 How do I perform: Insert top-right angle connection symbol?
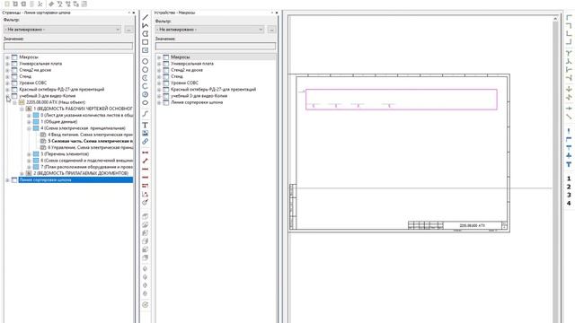click(569, 25)
